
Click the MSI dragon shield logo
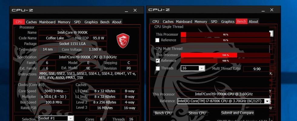click(x=123, y=41)
